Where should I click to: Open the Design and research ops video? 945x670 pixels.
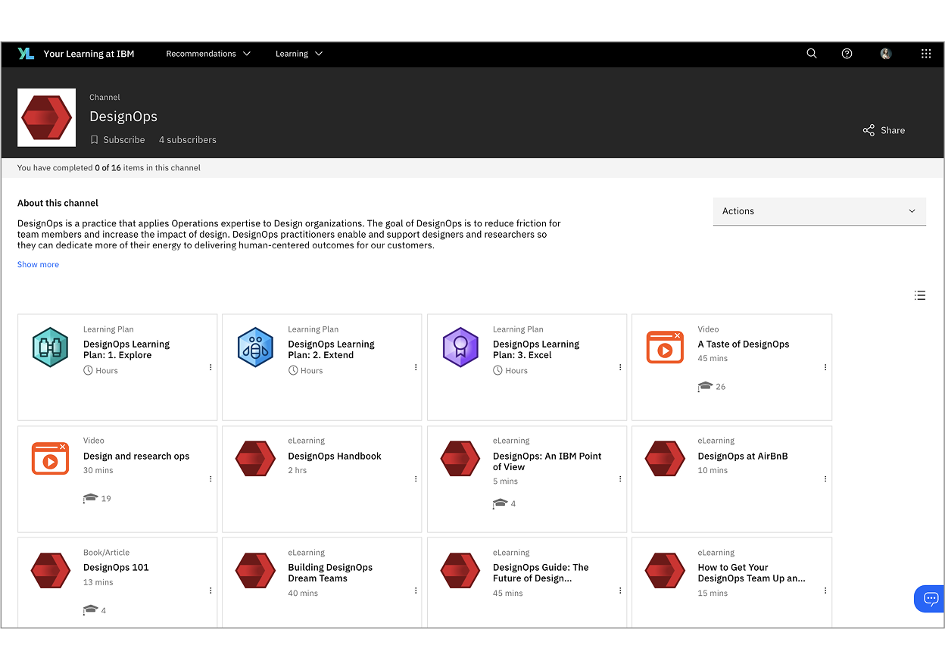click(x=117, y=479)
